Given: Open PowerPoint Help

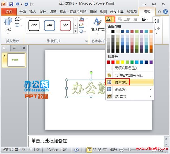Looking at the screenshot, I should pyautogui.click(x=165, y=12).
